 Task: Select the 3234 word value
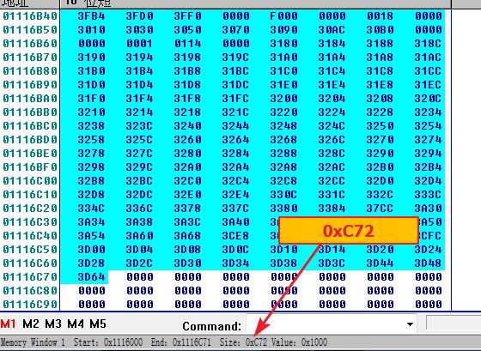point(429,112)
